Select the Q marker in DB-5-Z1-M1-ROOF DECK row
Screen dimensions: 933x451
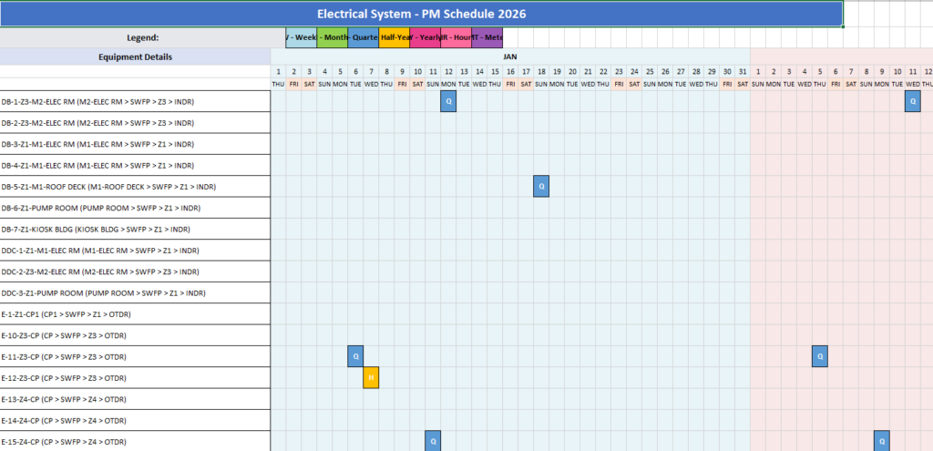pos(541,186)
